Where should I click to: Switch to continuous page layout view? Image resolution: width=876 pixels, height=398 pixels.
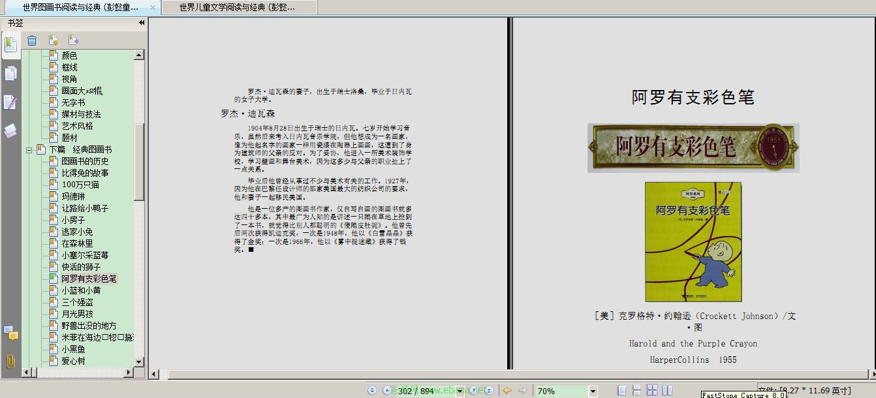click(637, 390)
